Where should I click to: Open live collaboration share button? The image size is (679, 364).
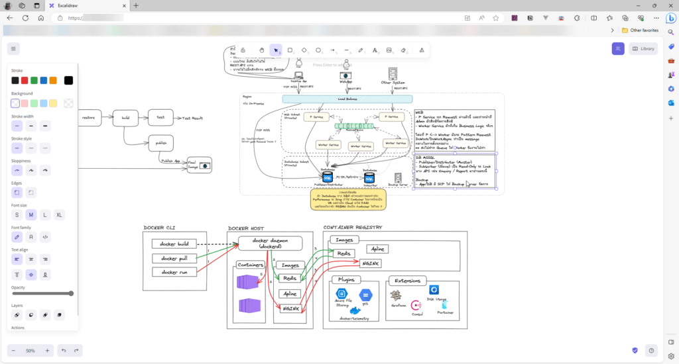(618, 49)
